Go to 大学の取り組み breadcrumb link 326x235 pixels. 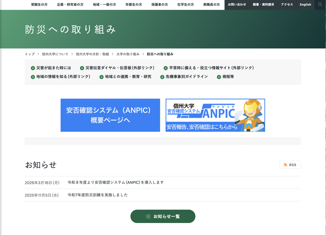pos(128,54)
